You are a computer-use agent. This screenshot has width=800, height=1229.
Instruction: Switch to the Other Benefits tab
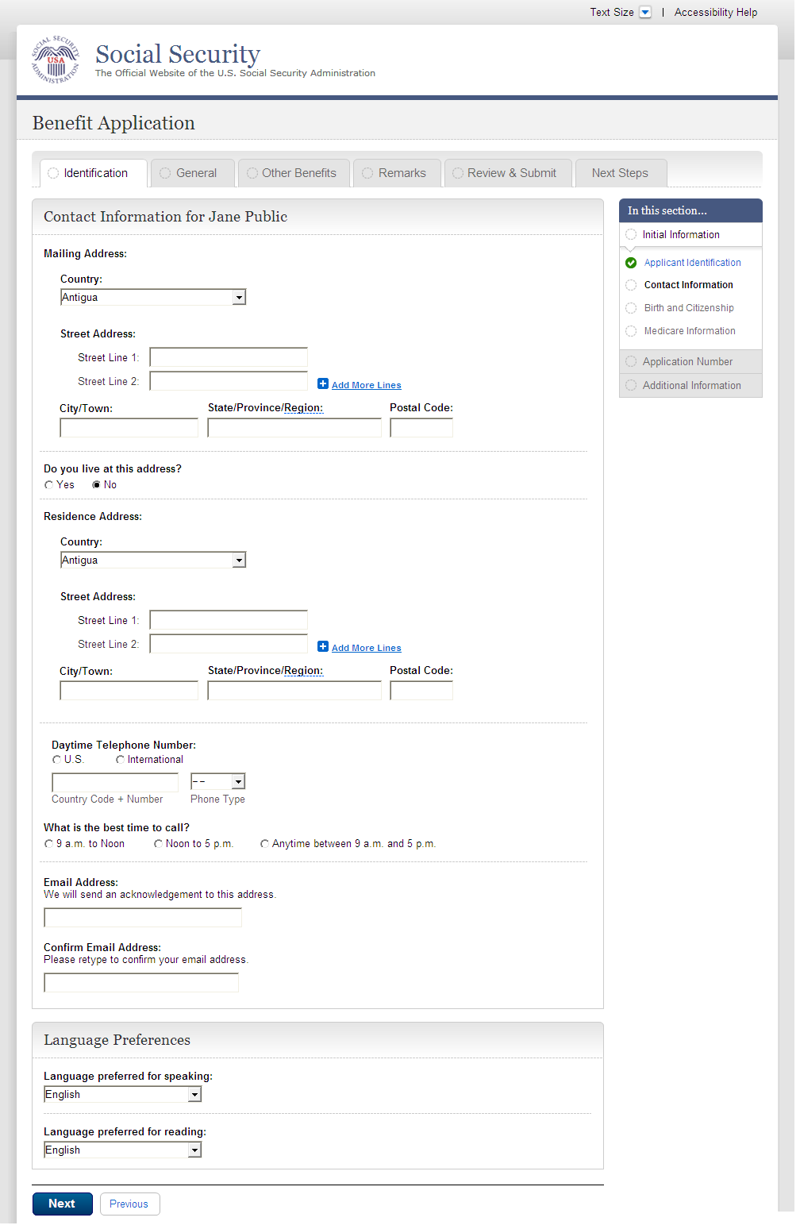[294, 173]
